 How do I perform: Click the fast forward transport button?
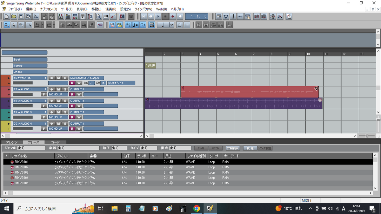point(180,16)
